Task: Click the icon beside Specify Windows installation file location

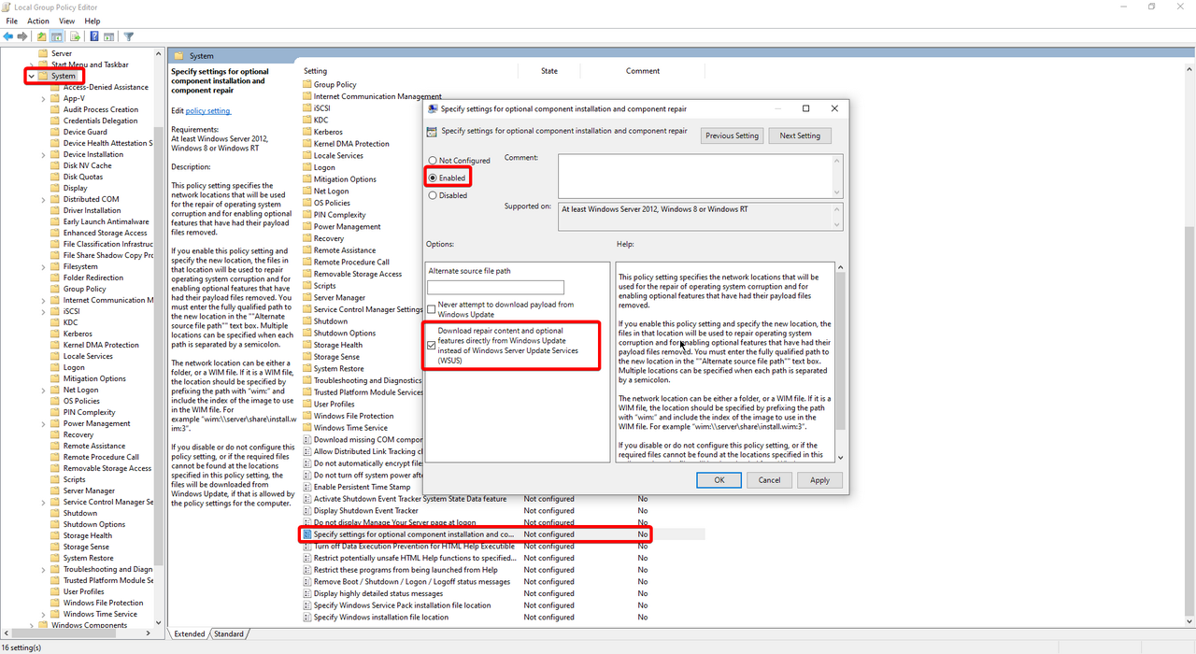Action: coord(306,618)
